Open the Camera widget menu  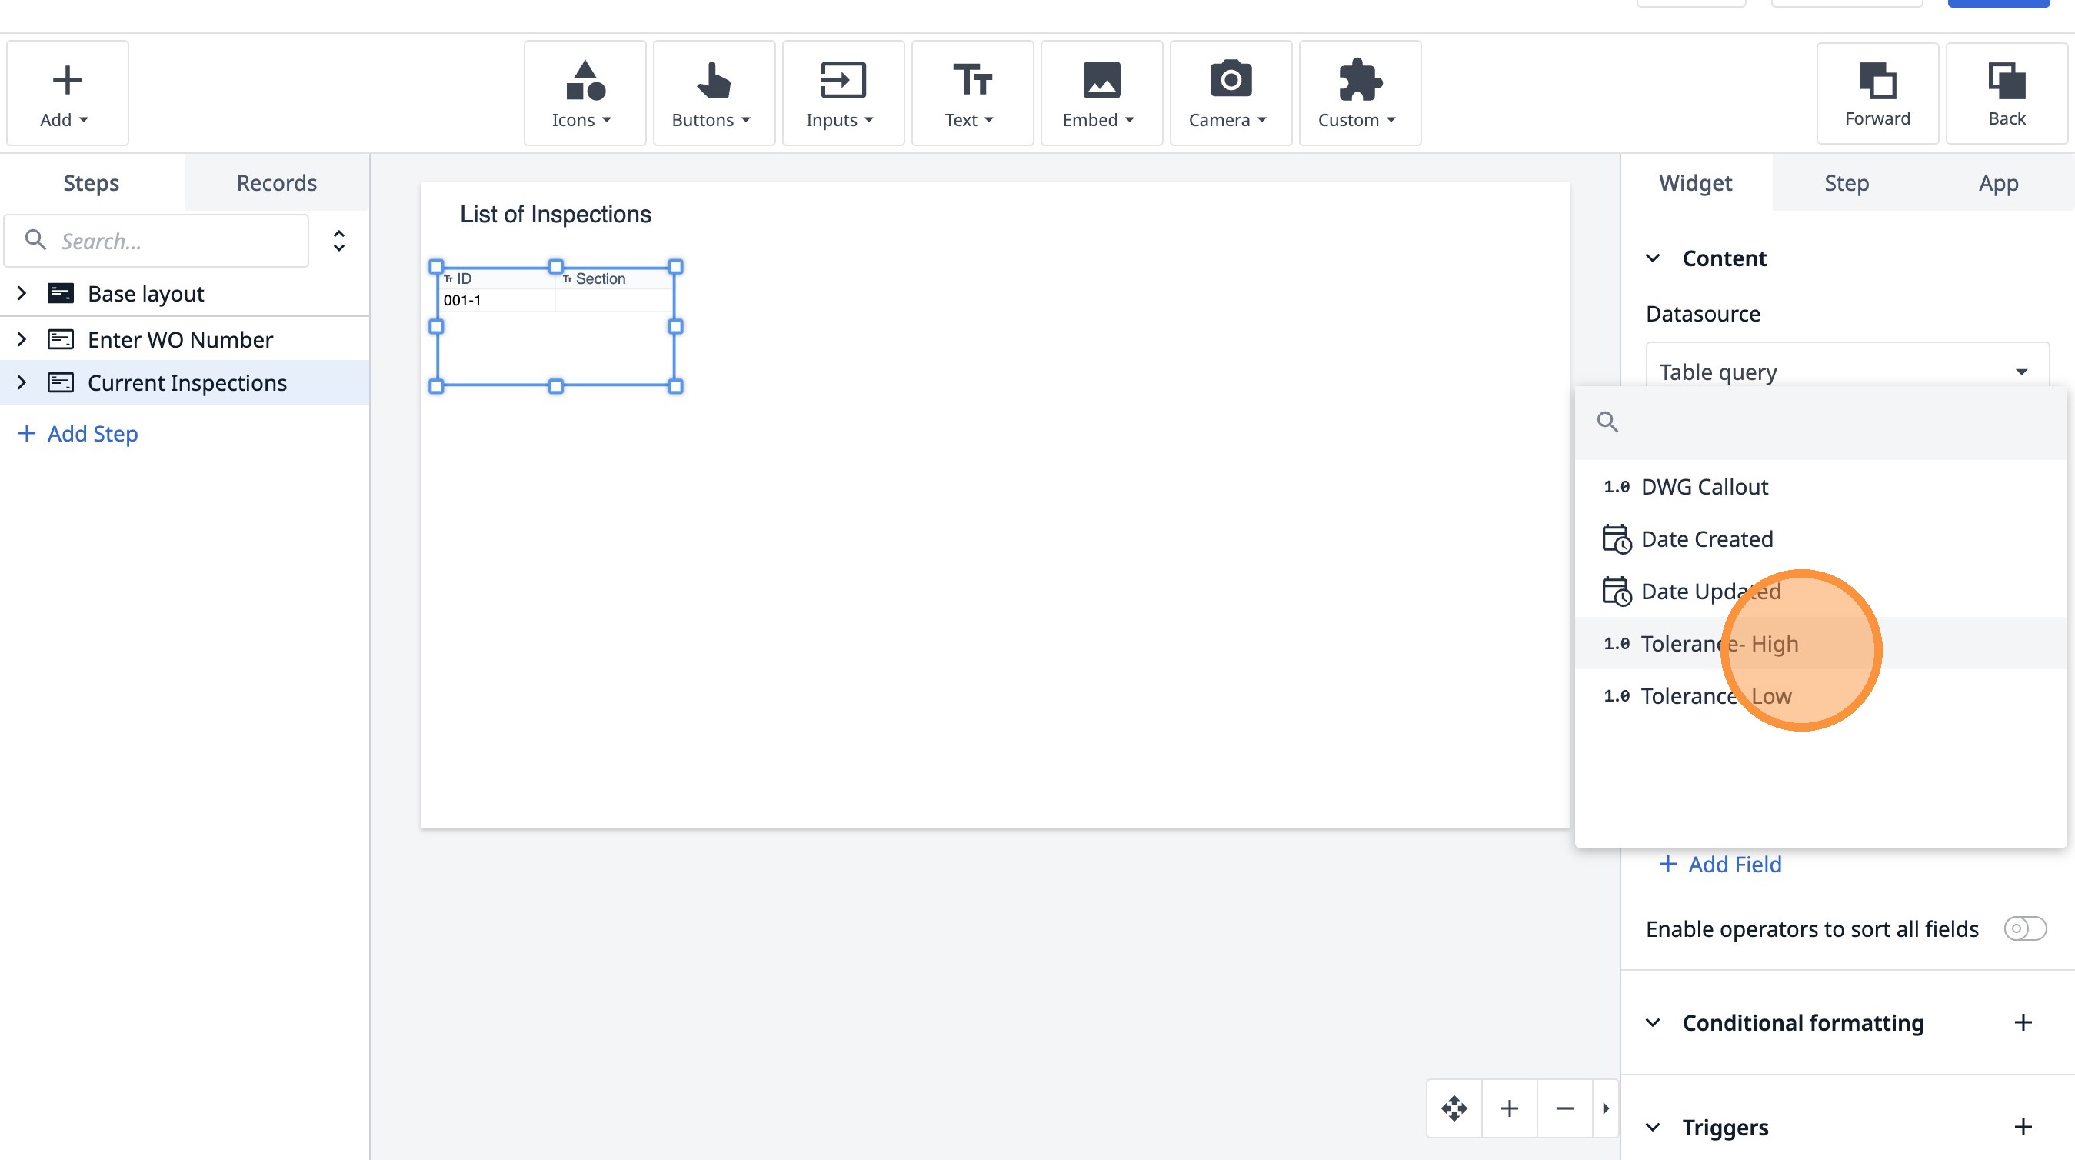pos(1230,93)
